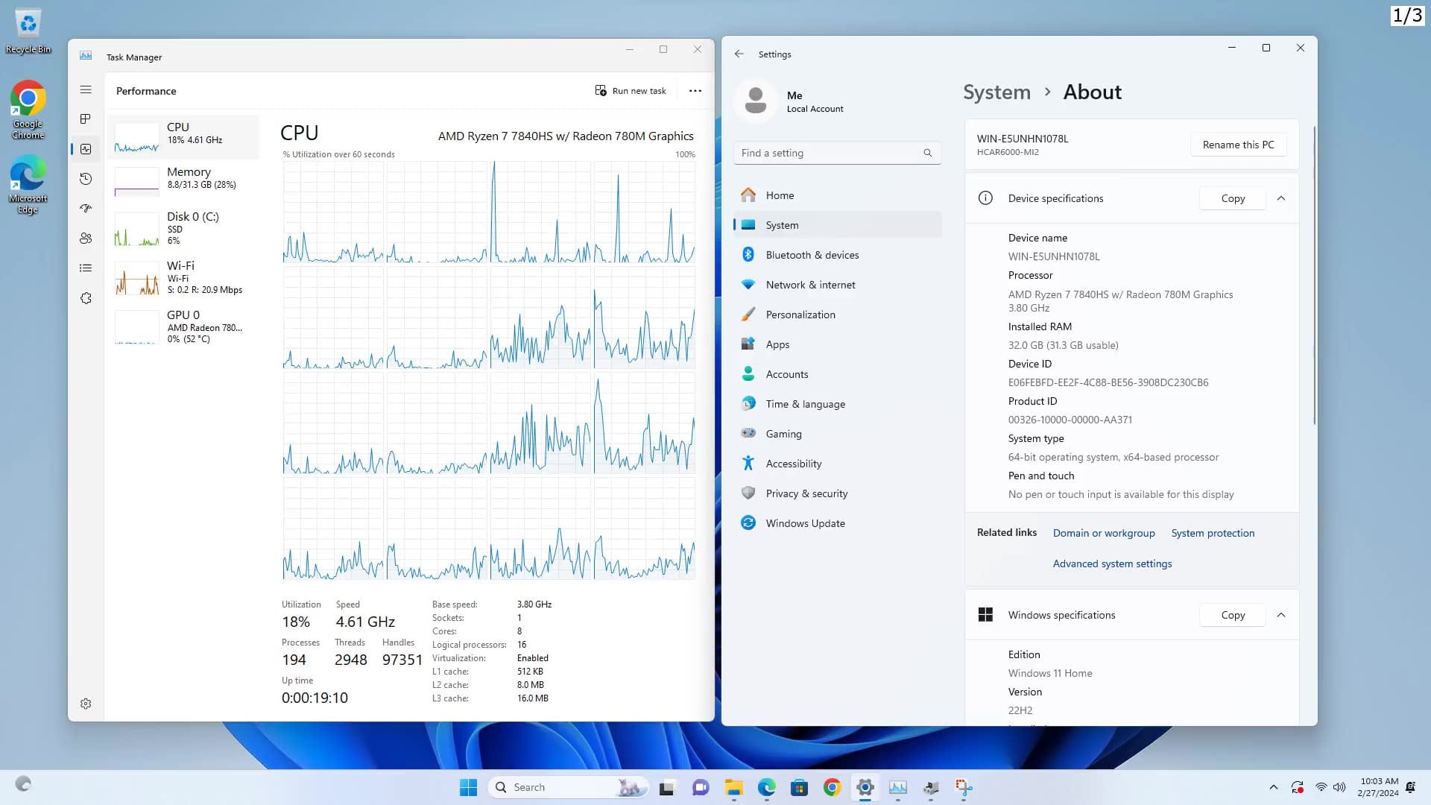
Task: Open App history in Task Manager sidebar
Action: pos(86,179)
